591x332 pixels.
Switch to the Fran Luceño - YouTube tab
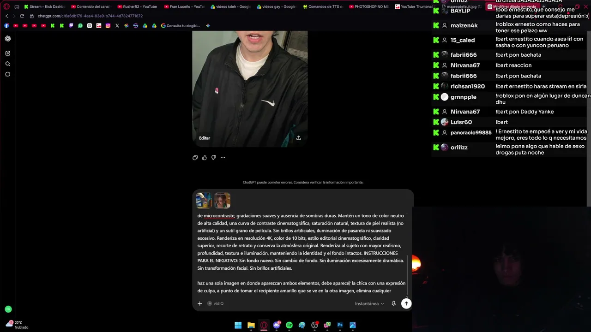(x=184, y=6)
